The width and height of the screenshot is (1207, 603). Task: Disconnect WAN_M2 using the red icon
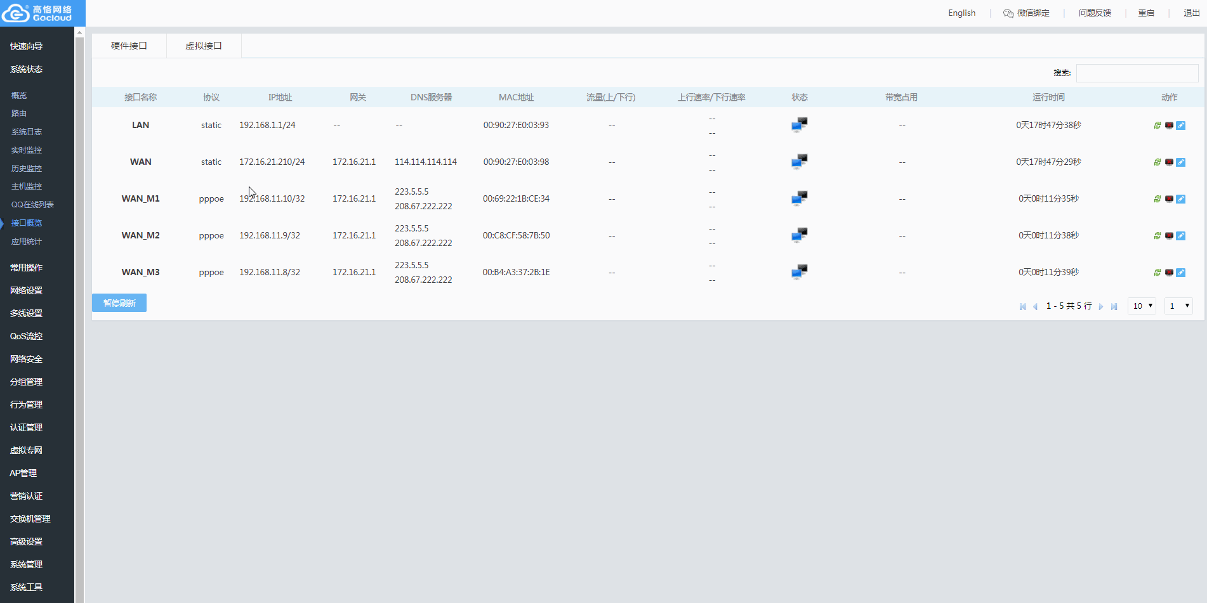[x=1169, y=236]
